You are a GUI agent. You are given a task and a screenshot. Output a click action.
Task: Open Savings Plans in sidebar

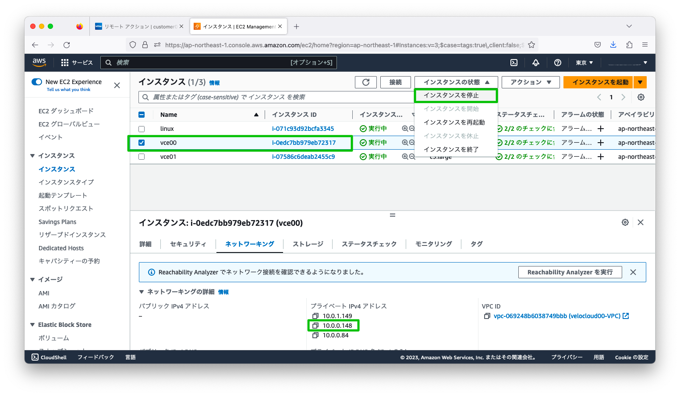coord(57,222)
